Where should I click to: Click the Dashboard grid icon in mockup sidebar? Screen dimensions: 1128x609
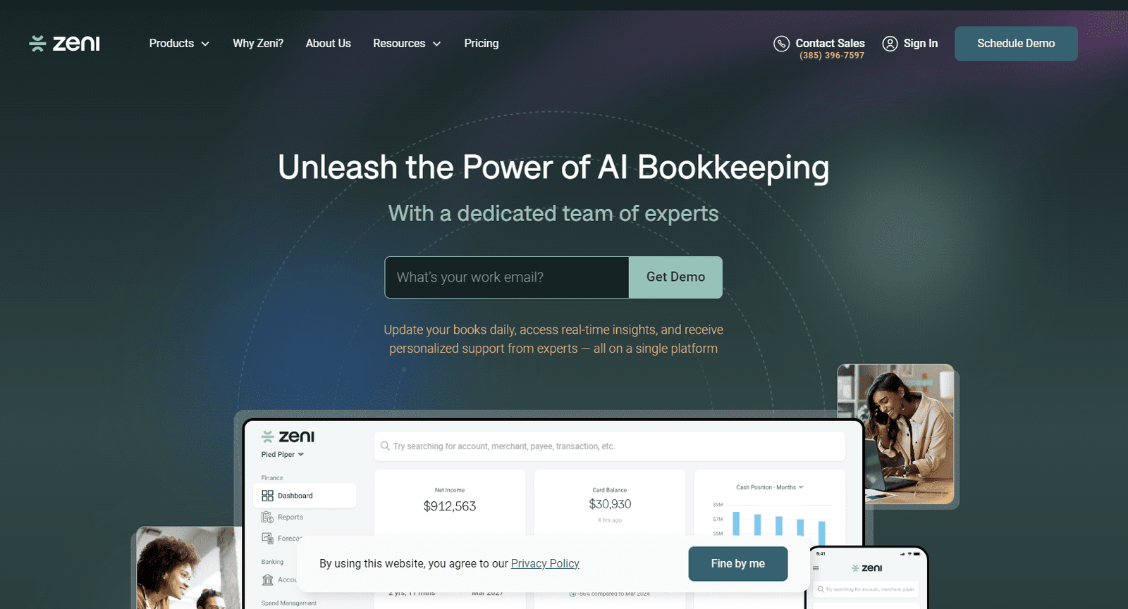tap(267, 496)
